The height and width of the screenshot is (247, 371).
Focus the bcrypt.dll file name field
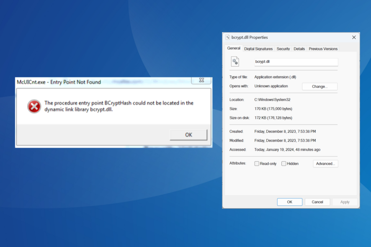pyautogui.click(x=296, y=62)
